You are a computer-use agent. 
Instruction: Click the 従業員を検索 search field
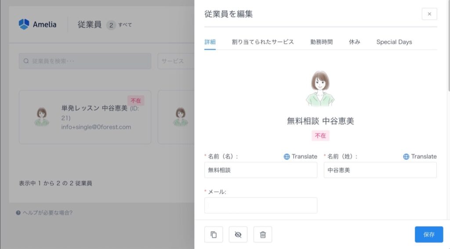pos(85,61)
